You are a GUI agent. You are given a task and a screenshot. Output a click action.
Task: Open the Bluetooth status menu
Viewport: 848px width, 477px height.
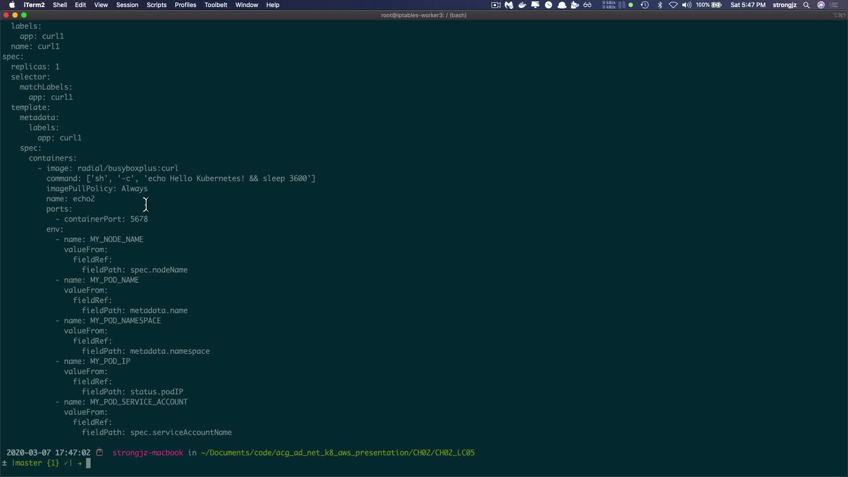660,5
